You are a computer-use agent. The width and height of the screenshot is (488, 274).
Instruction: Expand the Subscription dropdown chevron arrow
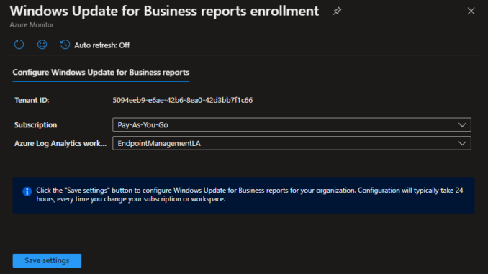(x=462, y=125)
